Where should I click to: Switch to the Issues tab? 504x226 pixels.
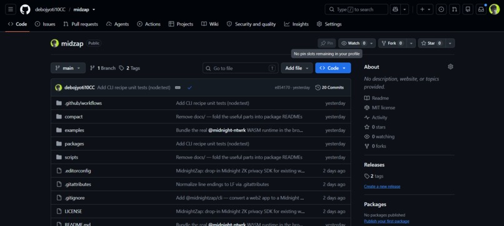coord(45,24)
